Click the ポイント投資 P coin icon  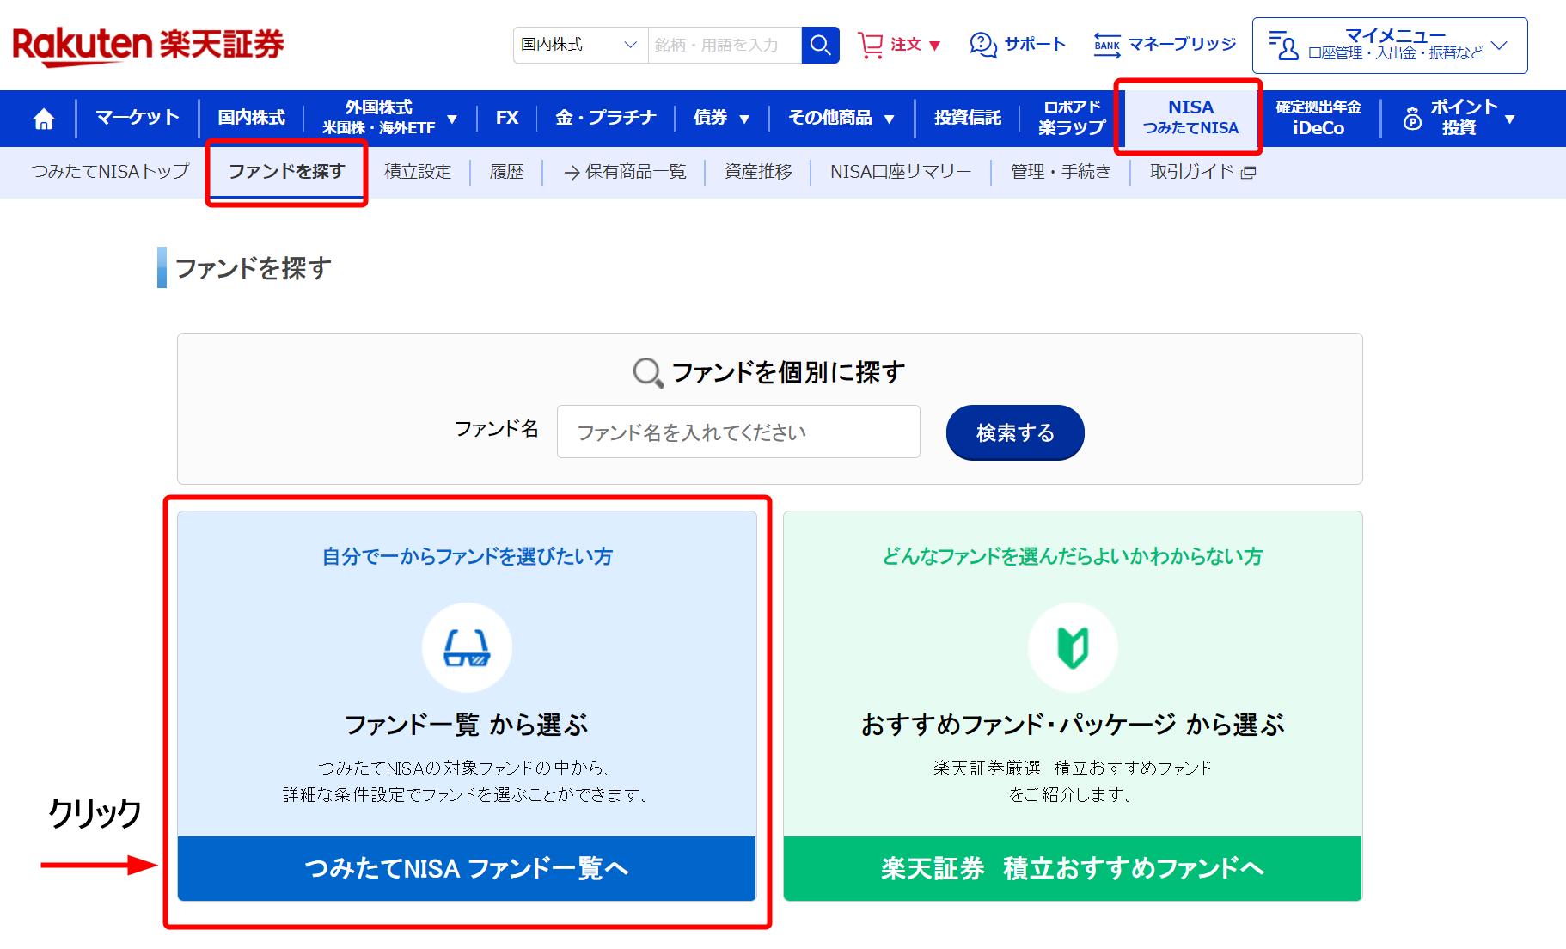(1412, 119)
